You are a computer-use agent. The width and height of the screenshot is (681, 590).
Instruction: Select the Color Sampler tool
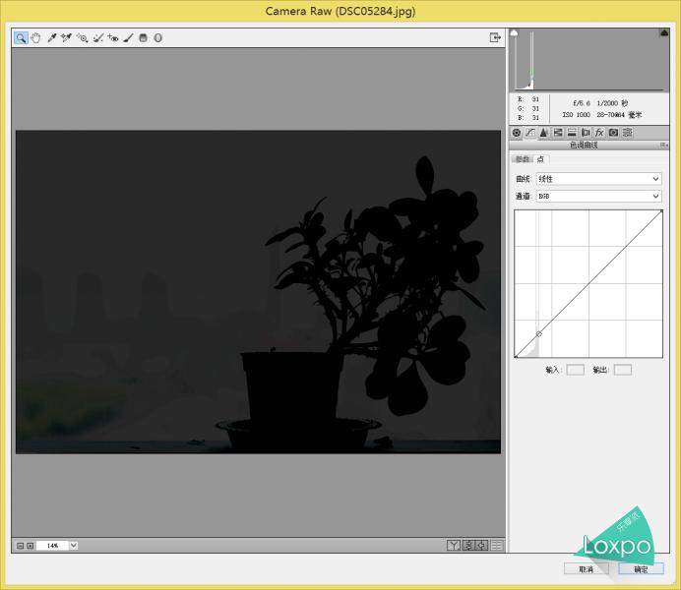[66, 38]
